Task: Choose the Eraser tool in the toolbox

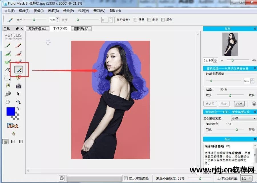Action: tap(7, 69)
